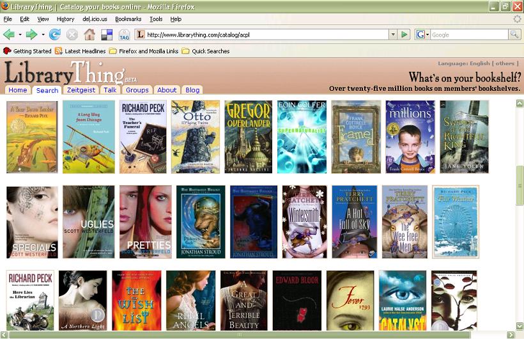Open The Teacher's Funeral book cover
Screen dimensions: 524x339
pyautogui.click(x=143, y=137)
